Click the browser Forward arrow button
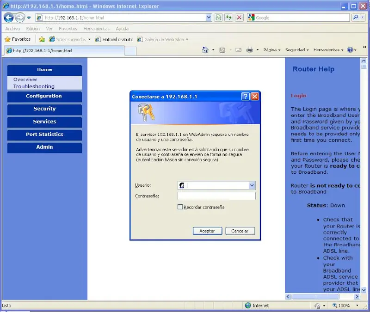This screenshot has height=312, width=370. tap(20, 18)
